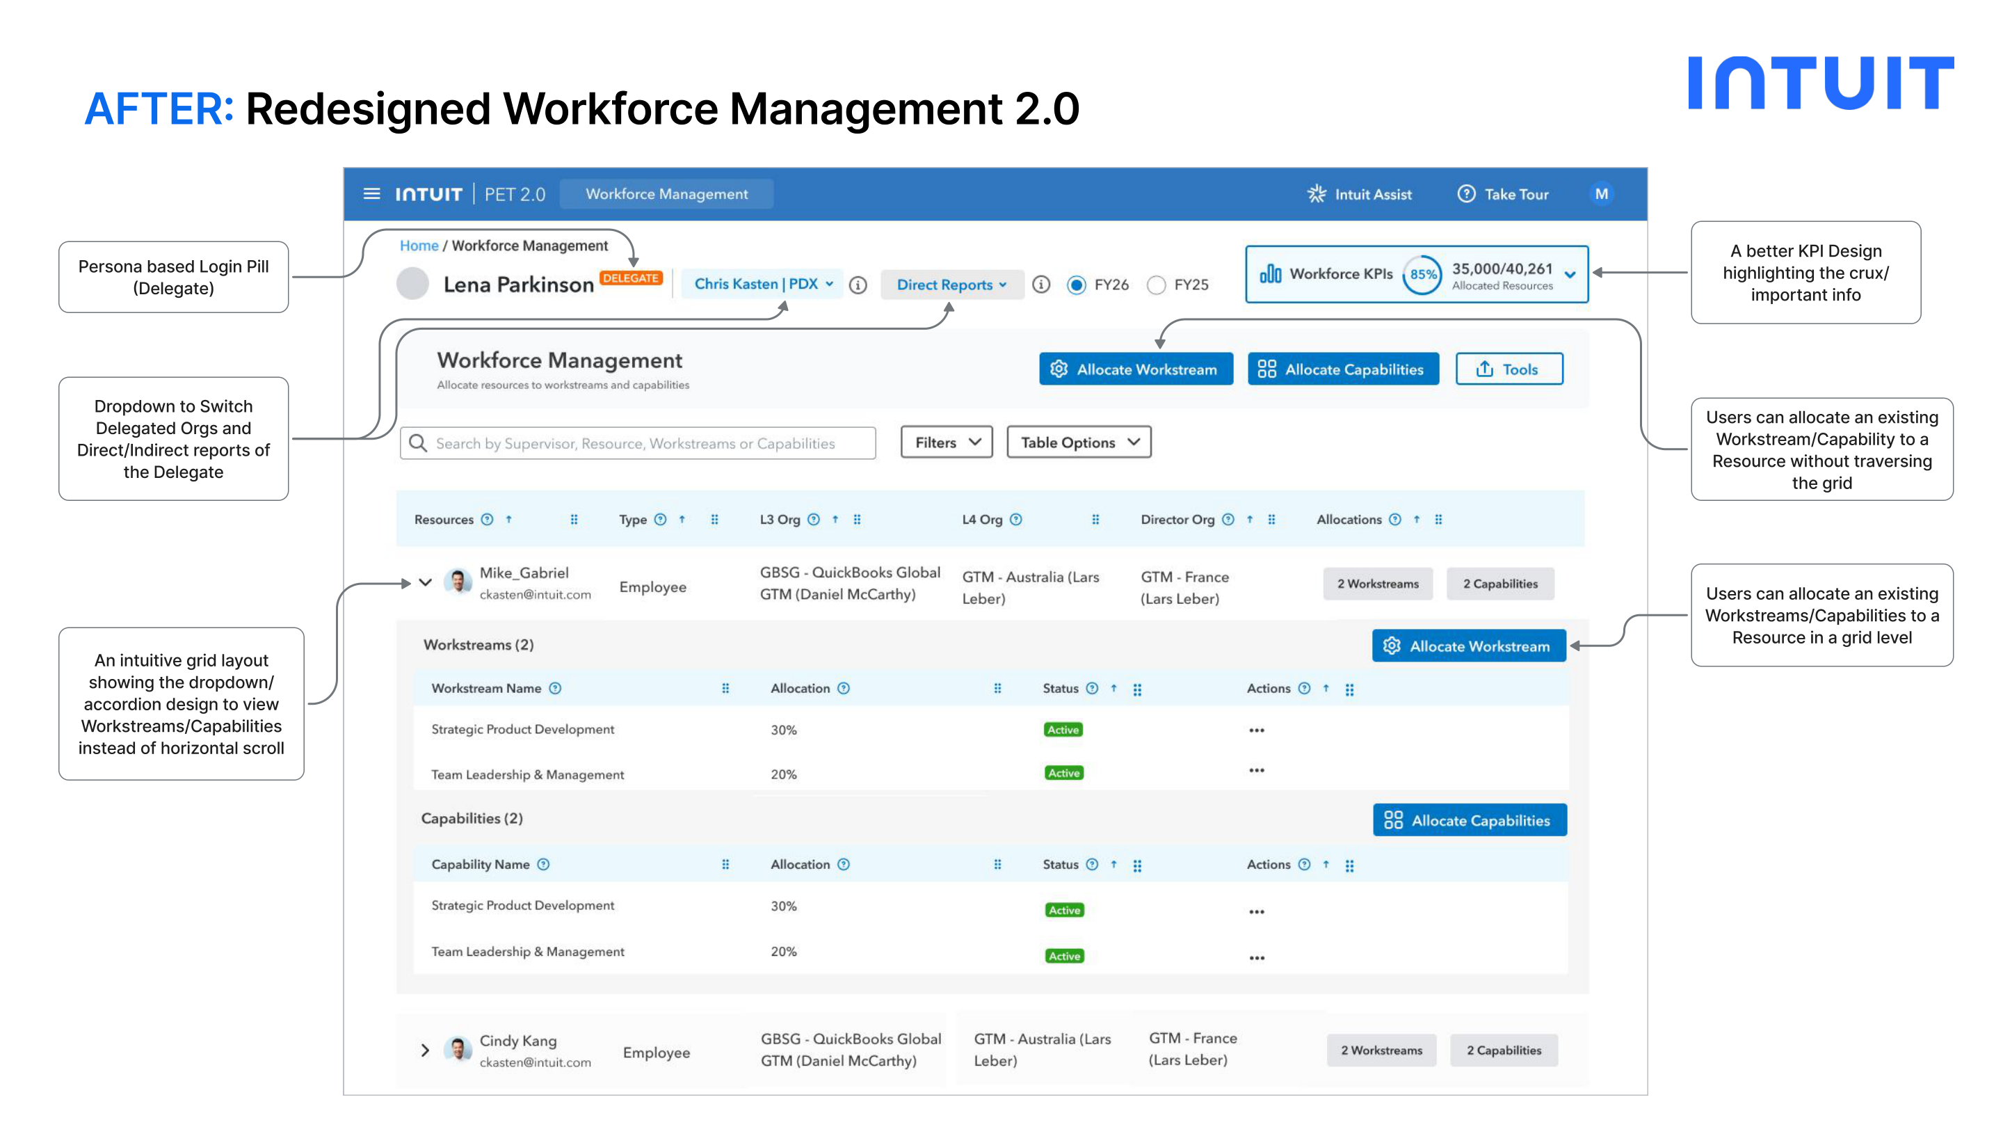The height and width of the screenshot is (1127, 2003).
Task: Open the Tools button
Action: 1509,369
